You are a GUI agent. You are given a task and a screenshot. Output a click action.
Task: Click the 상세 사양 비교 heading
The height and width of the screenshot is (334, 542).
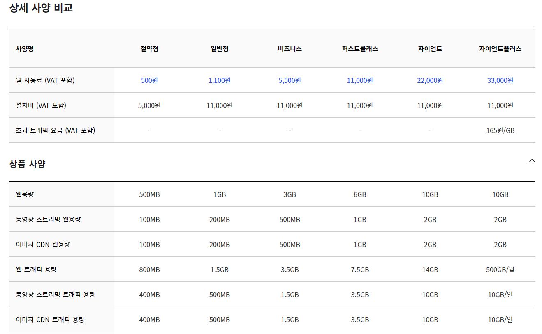[41, 7]
